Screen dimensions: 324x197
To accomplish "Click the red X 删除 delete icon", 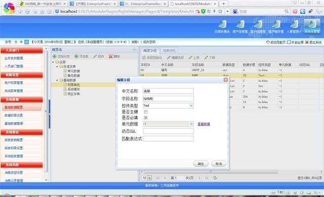I will coord(111,56).
